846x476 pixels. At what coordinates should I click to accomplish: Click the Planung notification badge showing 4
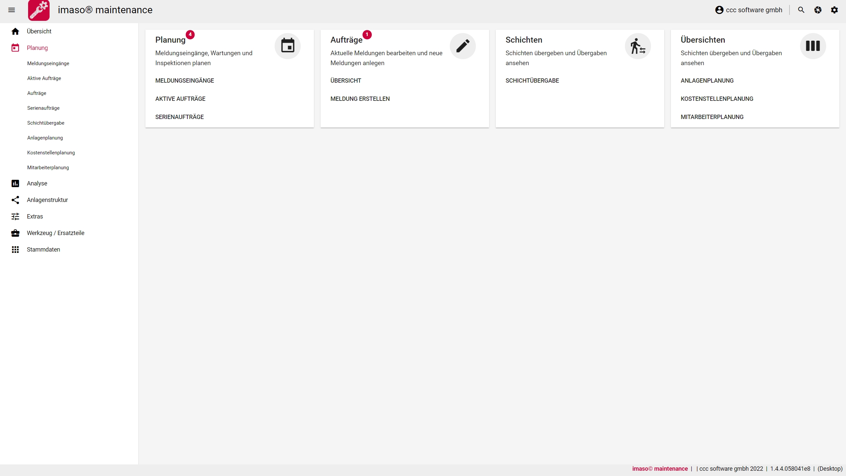pyautogui.click(x=190, y=34)
